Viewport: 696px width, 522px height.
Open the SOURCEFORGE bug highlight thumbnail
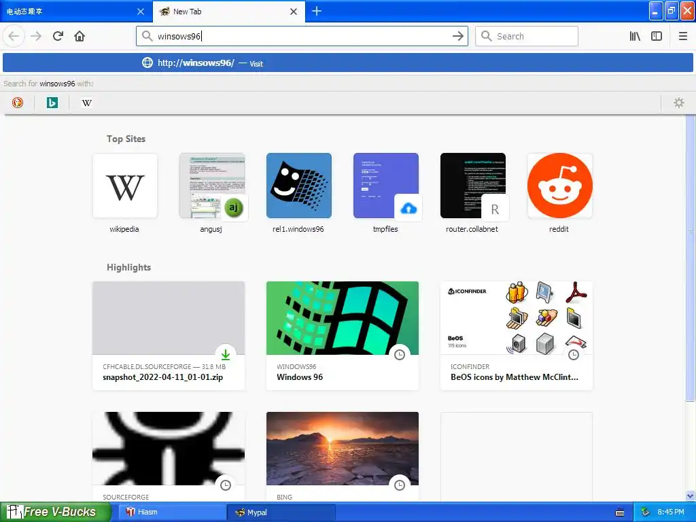169,449
